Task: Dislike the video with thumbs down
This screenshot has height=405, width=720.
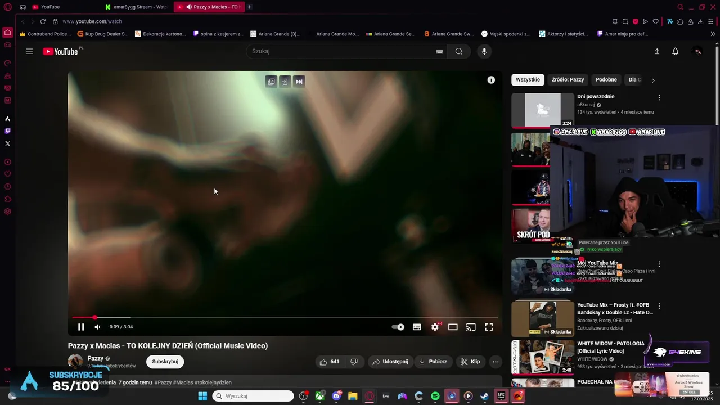Action: 354,362
